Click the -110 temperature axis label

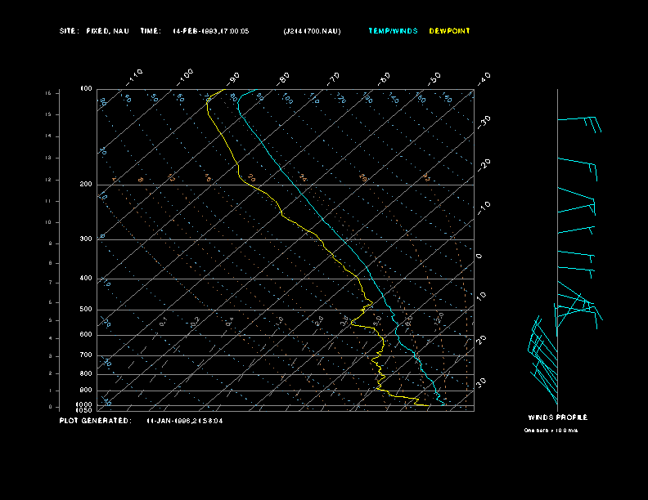[x=134, y=78]
